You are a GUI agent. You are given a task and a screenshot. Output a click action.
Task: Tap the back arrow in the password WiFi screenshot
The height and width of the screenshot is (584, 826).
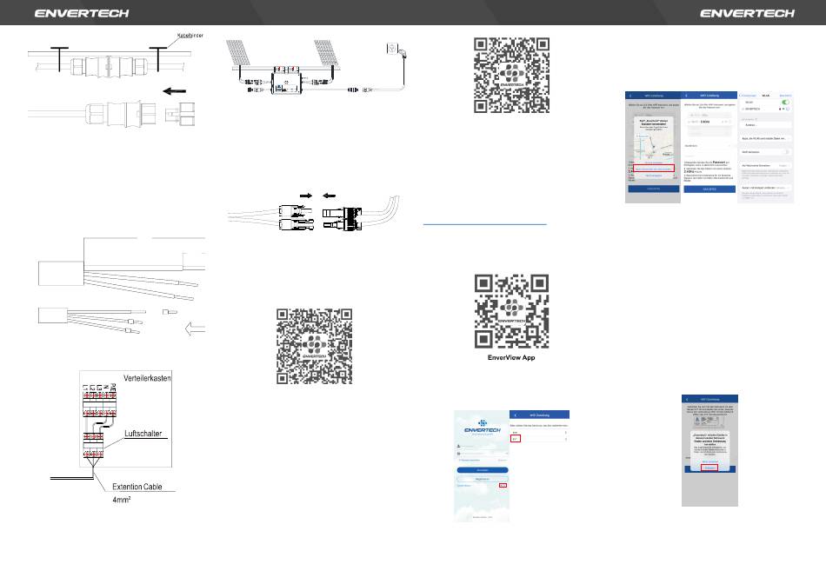[686, 96]
